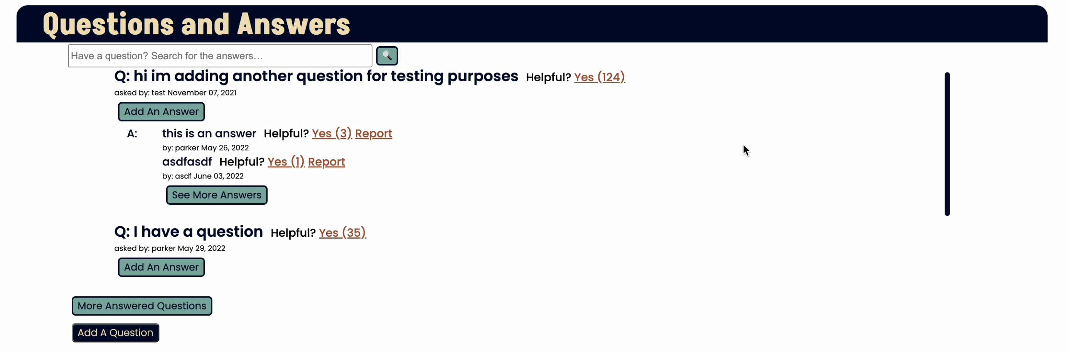Mark 'asdfasdf' answer helpful Yes (1)
Viewport: 1068px width, 351px height.
point(286,161)
